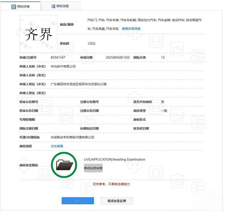Switch to the 商标详情 tab

[x=20, y=6]
